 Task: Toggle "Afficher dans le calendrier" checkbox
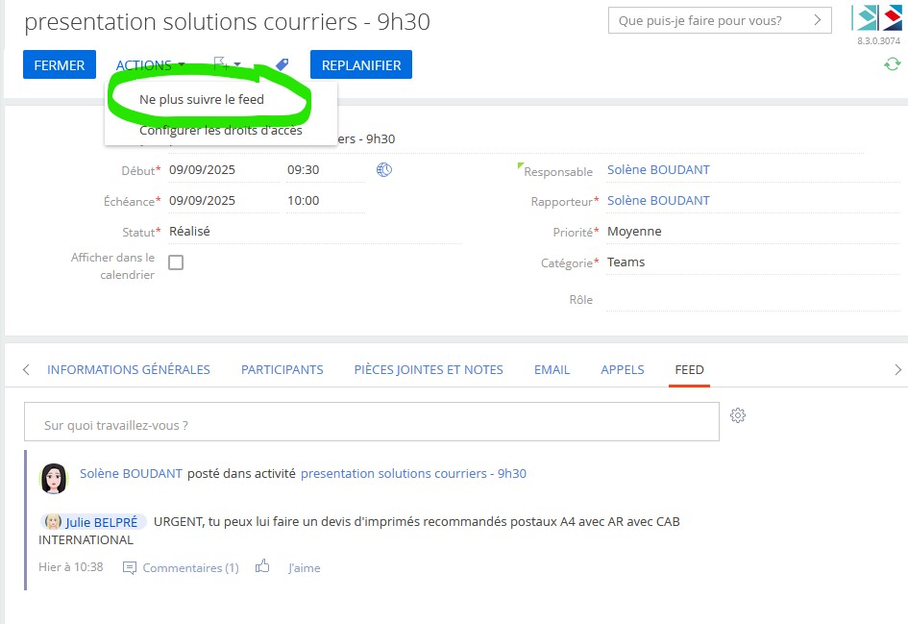pyautogui.click(x=176, y=262)
